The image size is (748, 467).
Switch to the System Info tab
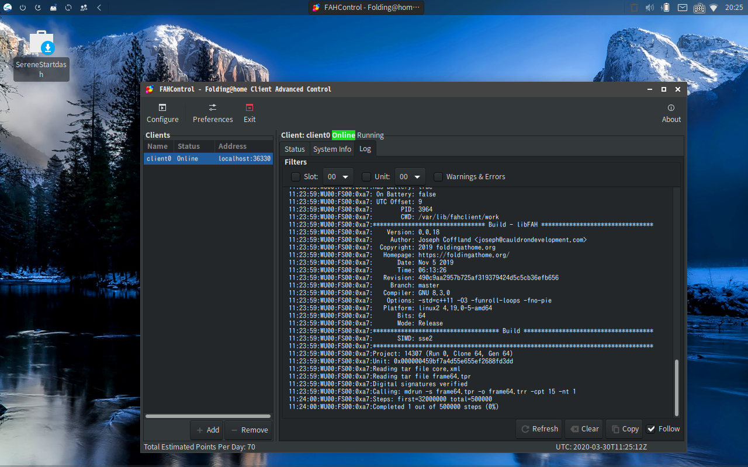332,149
